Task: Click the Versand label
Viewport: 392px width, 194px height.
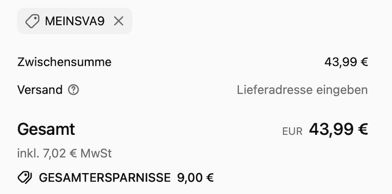Action: [x=40, y=90]
